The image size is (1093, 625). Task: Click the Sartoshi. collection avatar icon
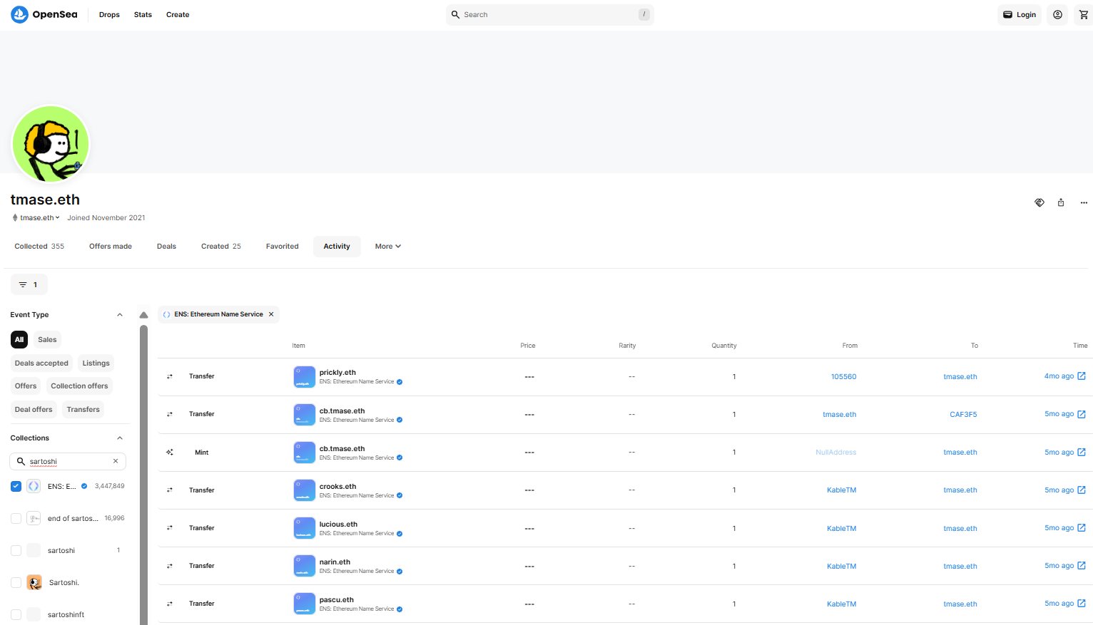(34, 582)
